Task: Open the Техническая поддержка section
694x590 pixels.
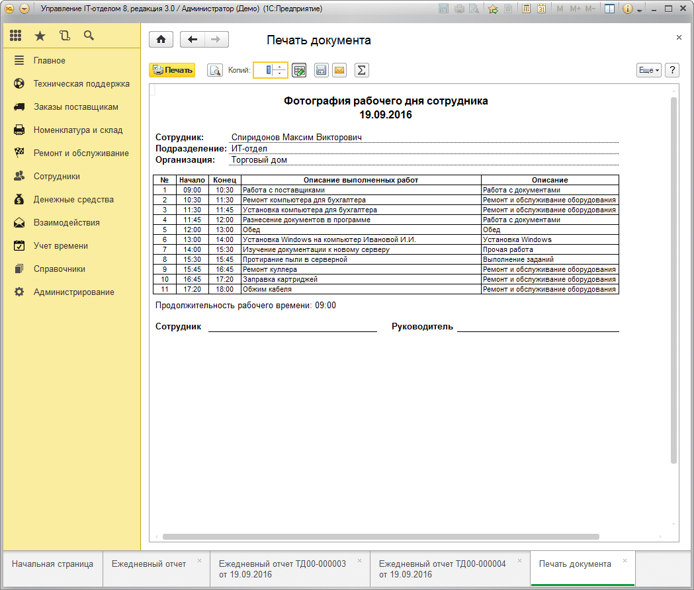Action: (x=81, y=84)
